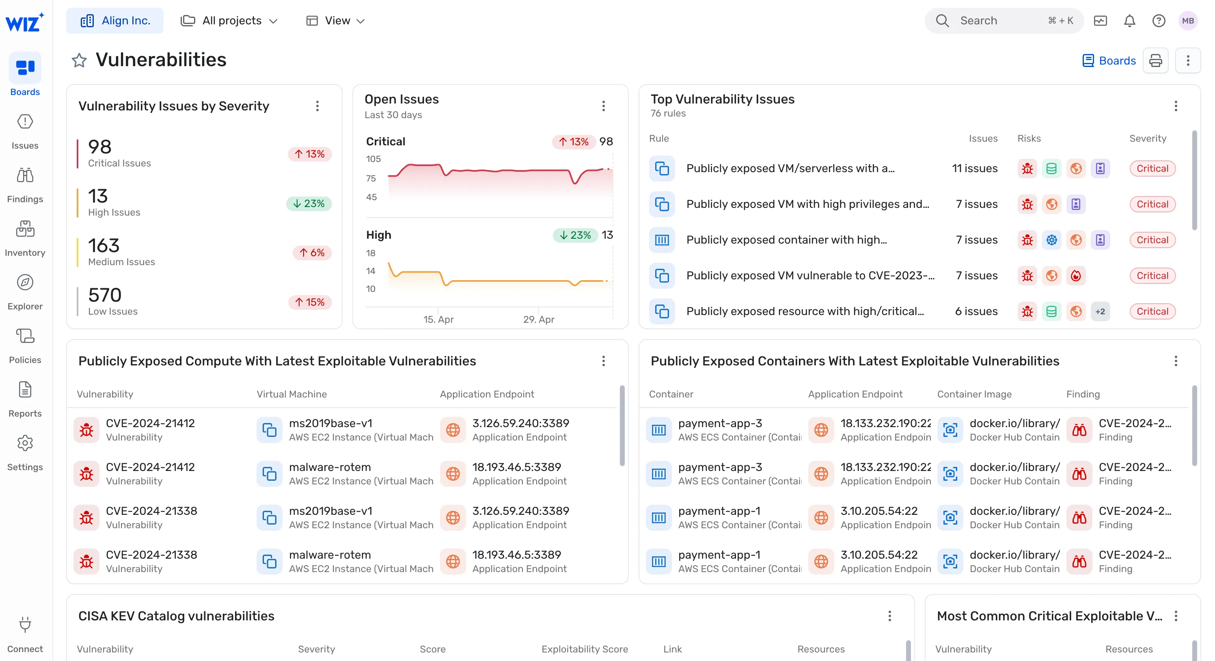The image size is (1215, 661).
Task: Open the Findings binoculars sidebar icon
Action: pos(25,175)
